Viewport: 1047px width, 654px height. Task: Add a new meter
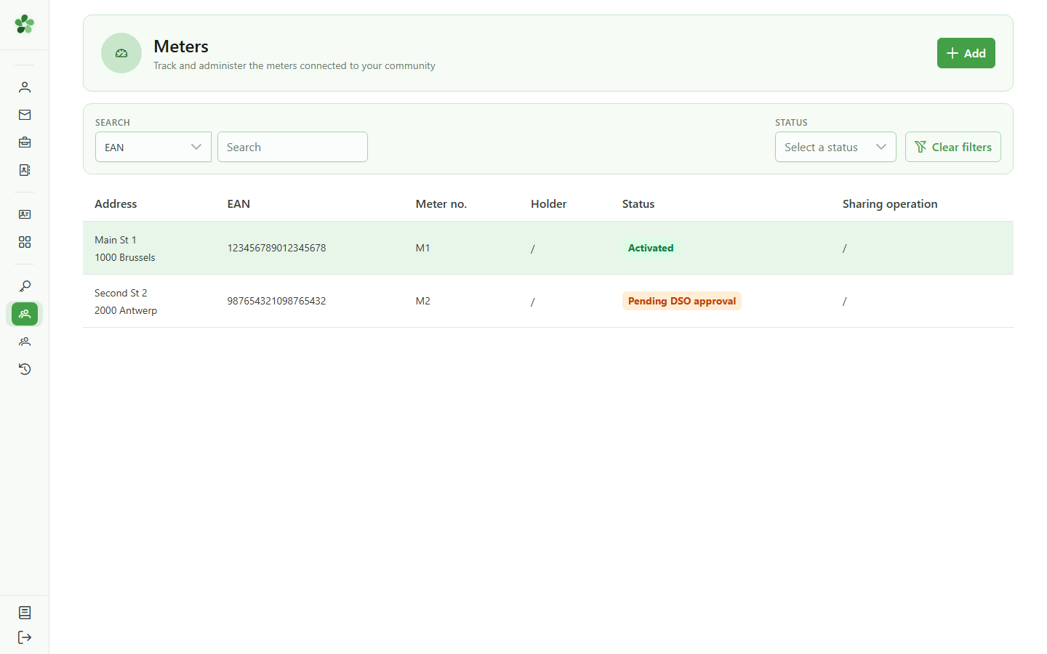[966, 53]
